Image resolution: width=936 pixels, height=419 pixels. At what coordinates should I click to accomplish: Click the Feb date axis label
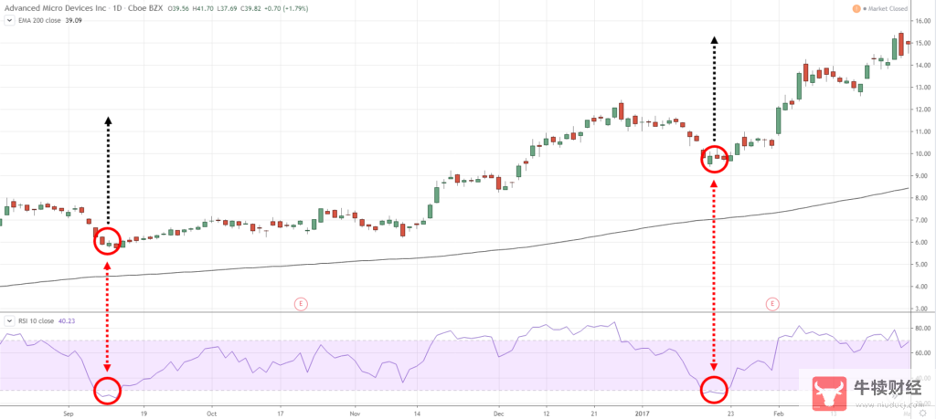[x=777, y=413]
